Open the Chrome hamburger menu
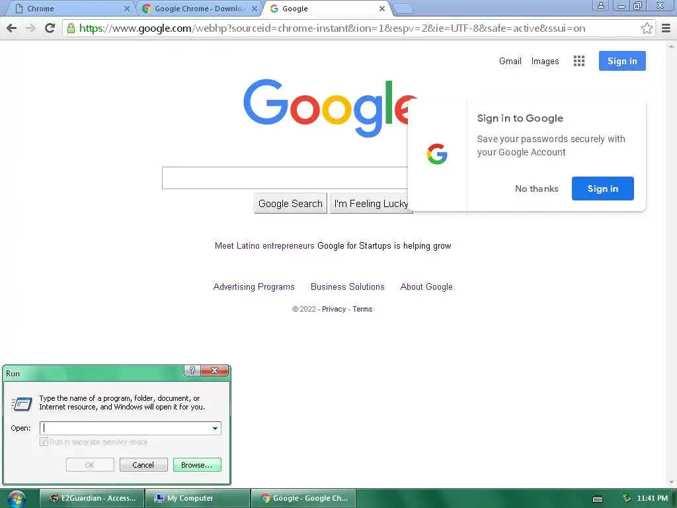 pyautogui.click(x=666, y=28)
